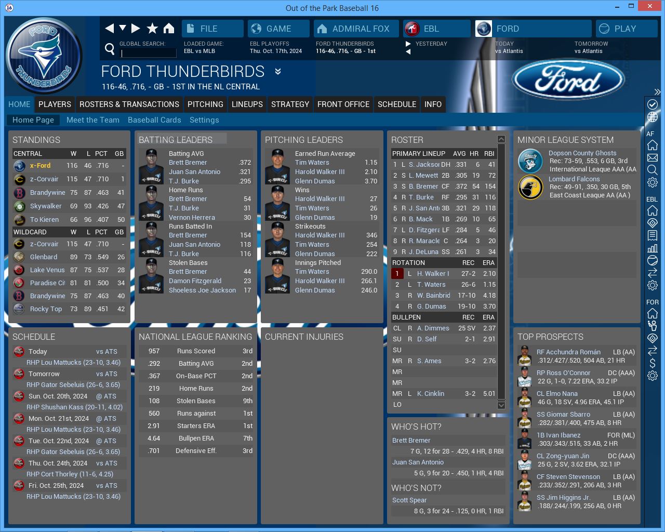
Task: Go back with the left arrow button
Action: coord(109,28)
